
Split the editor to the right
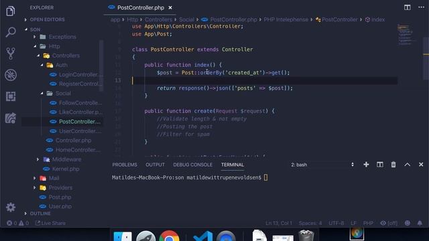[x=407, y=7]
